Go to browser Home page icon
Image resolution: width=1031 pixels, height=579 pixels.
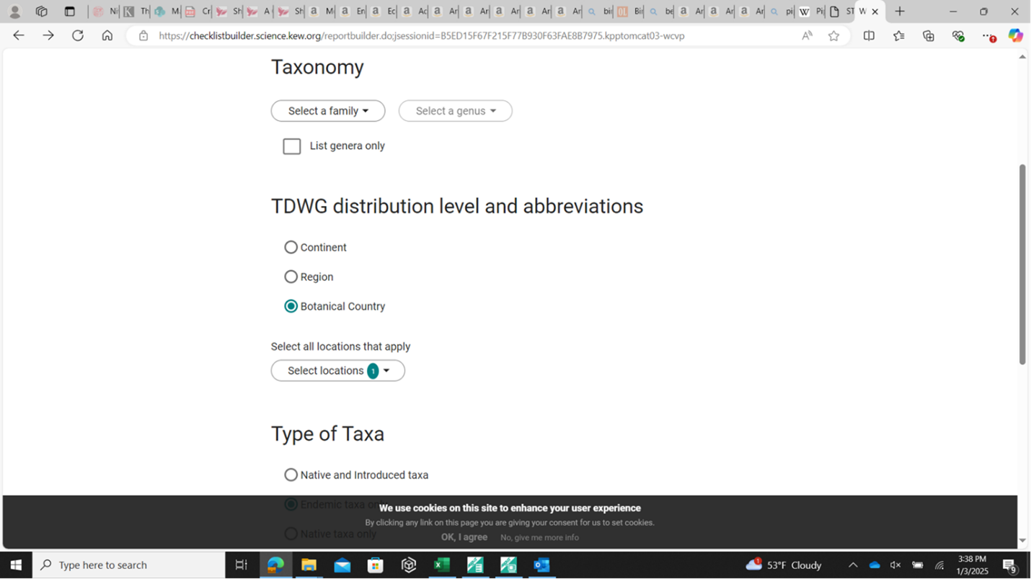pyautogui.click(x=107, y=35)
